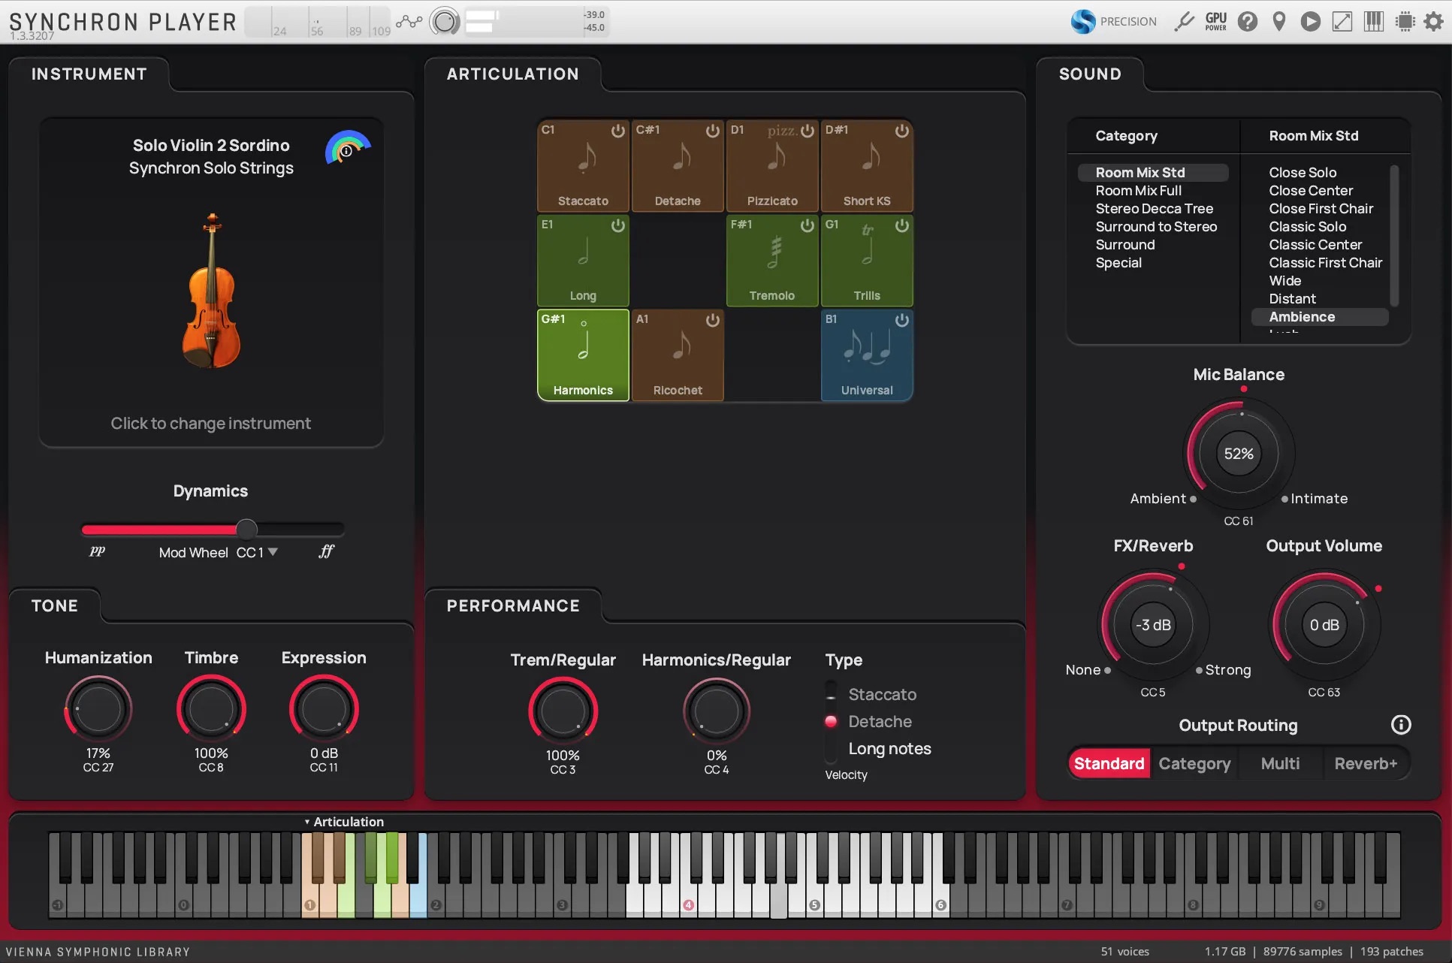This screenshot has width=1452, height=963.
Task: Click the Precision logo icon
Action: tap(1083, 21)
